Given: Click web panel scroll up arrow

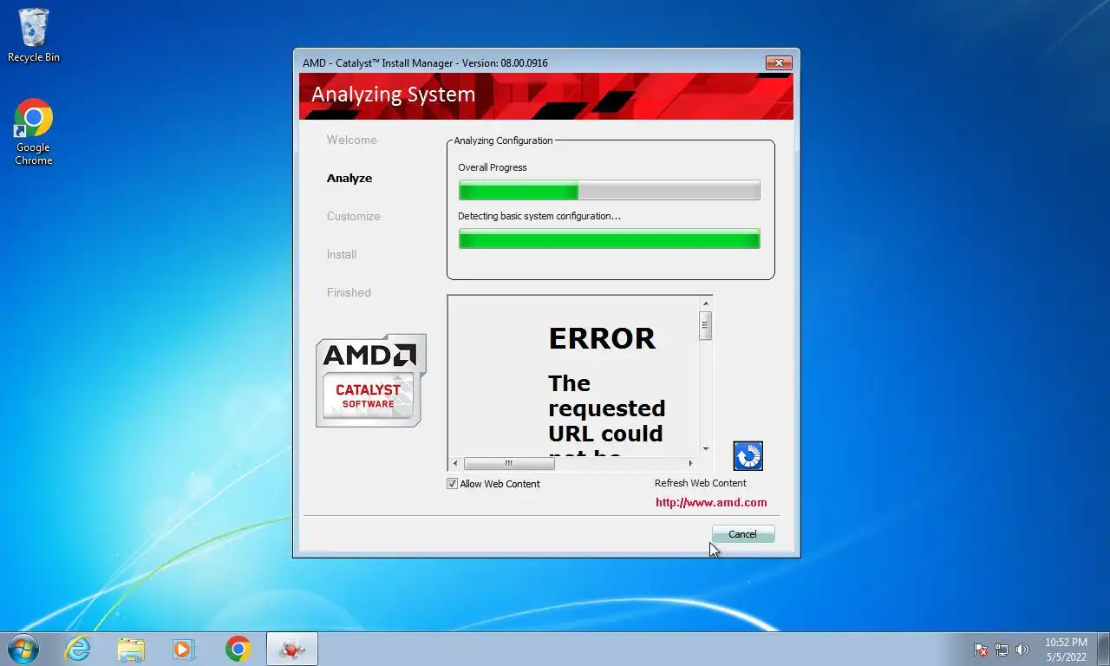Looking at the screenshot, I should 706,304.
